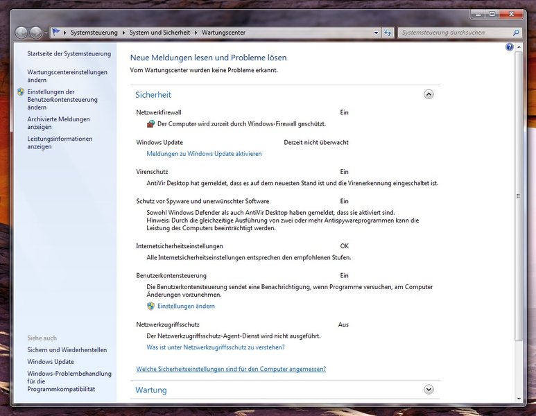This screenshot has width=536, height=416.
Task: Open Was ist unter Netzwerkzugriffsschutz zu verstehen
Action: pyautogui.click(x=216, y=347)
